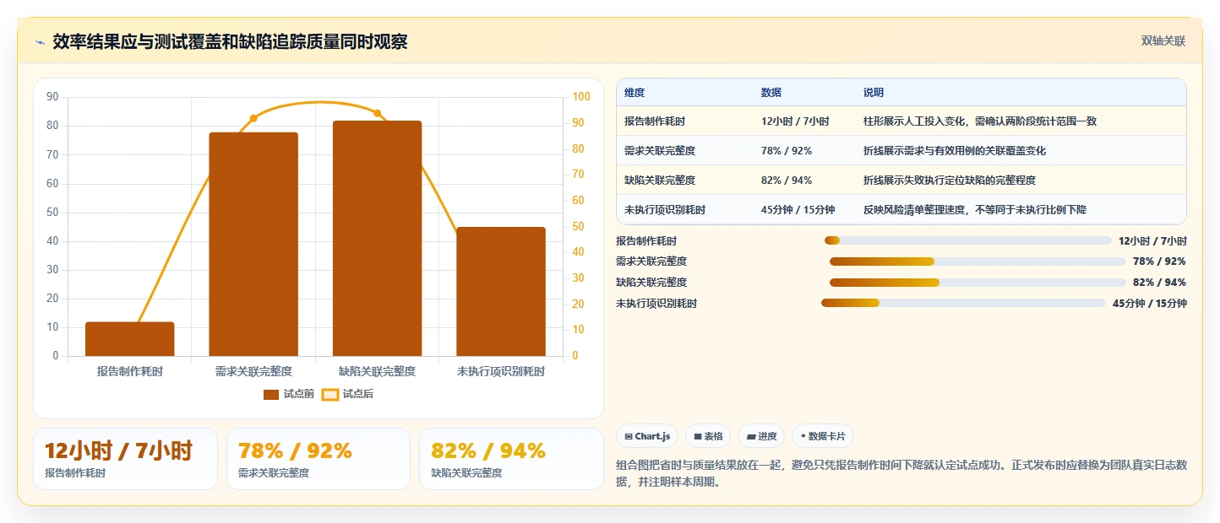This screenshot has height=523, width=1220.
Task: Click the 未执行项识别耗时 progress bar
Action: (x=963, y=303)
